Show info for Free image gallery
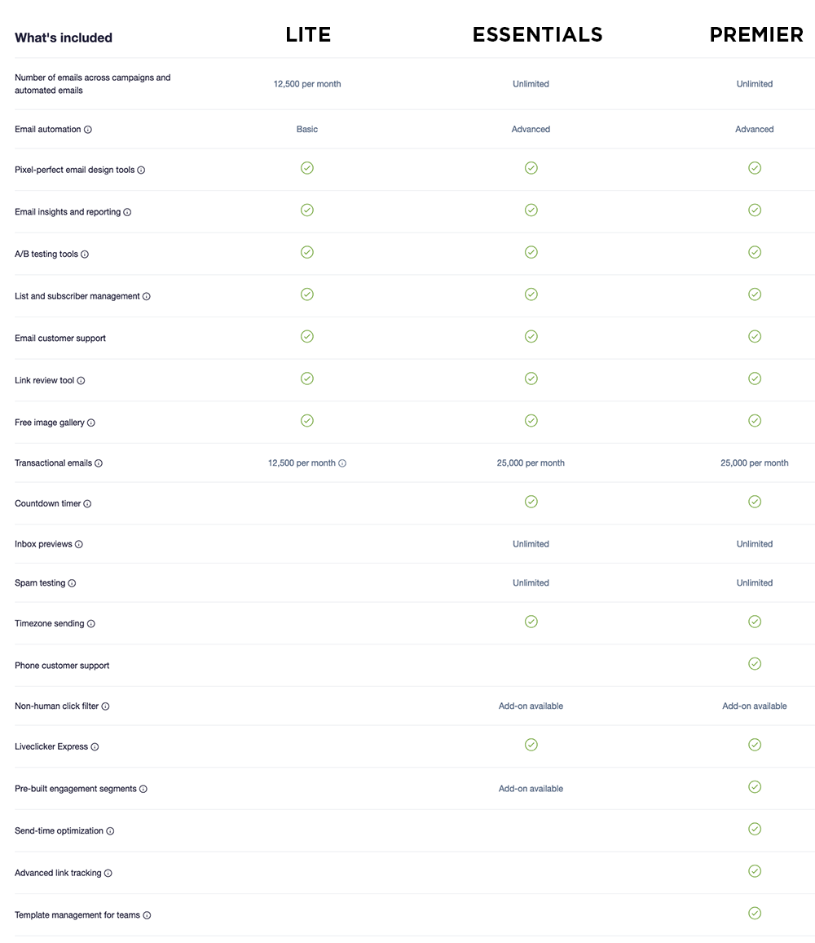815x943 pixels. tap(91, 423)
